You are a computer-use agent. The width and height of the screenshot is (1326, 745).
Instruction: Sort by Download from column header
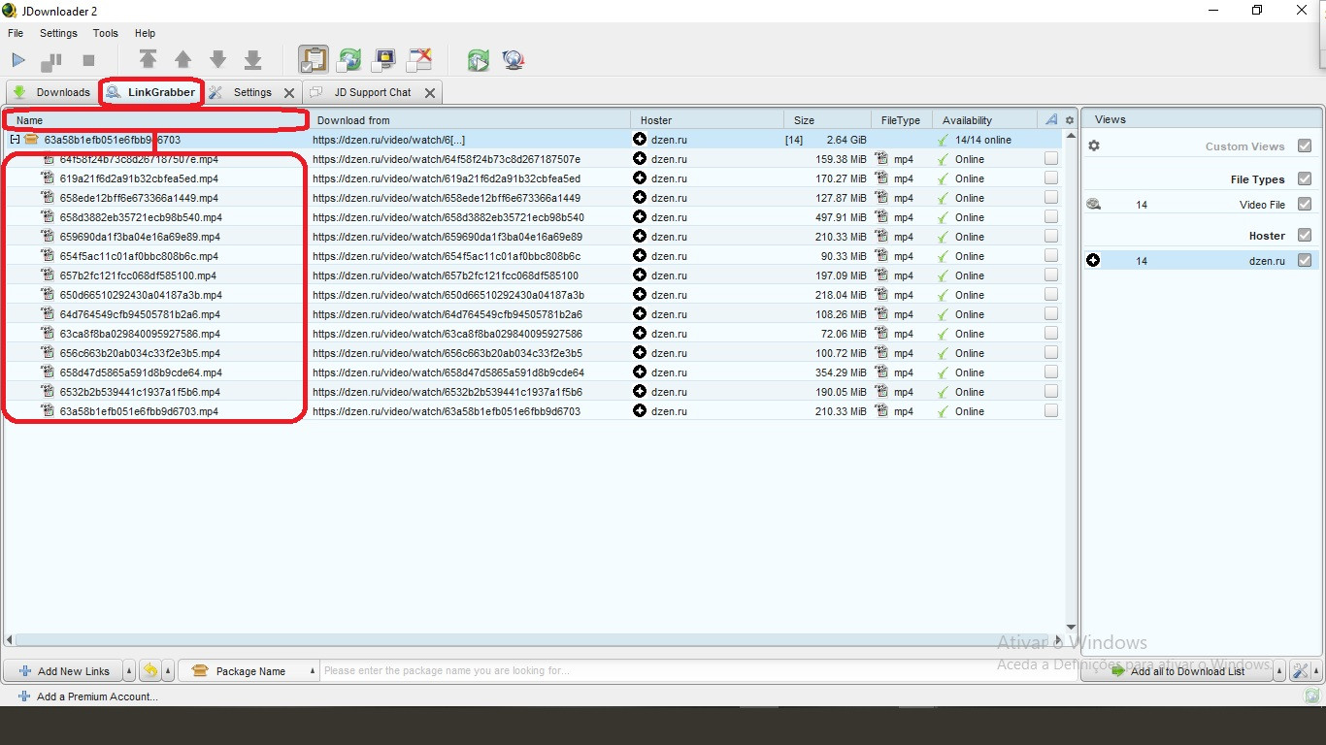pyautogui.click(x=469, y=120)
